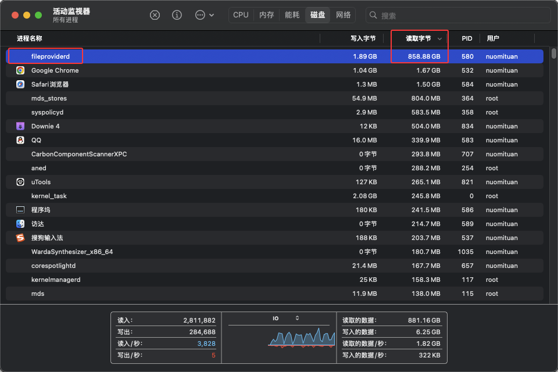Screen dimensions: 558x372
Task: Click the 搜索 search field
Action: point(459,16)
